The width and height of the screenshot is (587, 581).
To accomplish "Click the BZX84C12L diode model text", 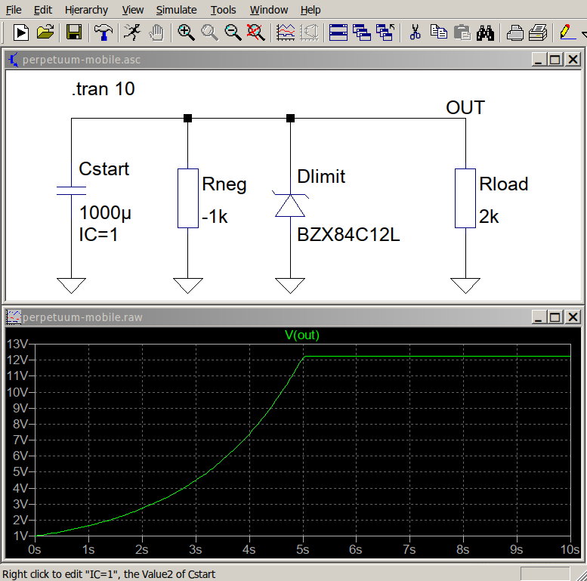I will (x=348, y=235).
